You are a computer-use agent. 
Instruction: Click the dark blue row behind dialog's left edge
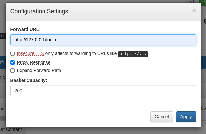click(3, 62)
